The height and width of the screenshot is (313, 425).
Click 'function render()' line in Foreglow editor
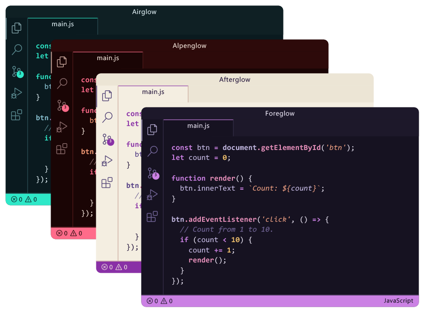212,178
